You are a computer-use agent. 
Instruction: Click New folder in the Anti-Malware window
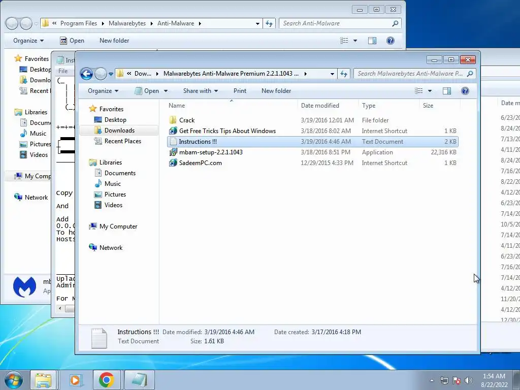114,41
